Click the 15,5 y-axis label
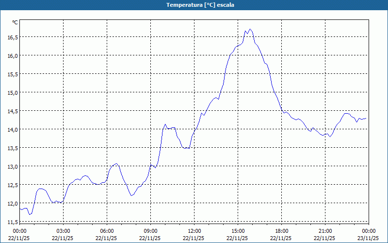Screen dimensions: 388x243 (x=13, y=74)
